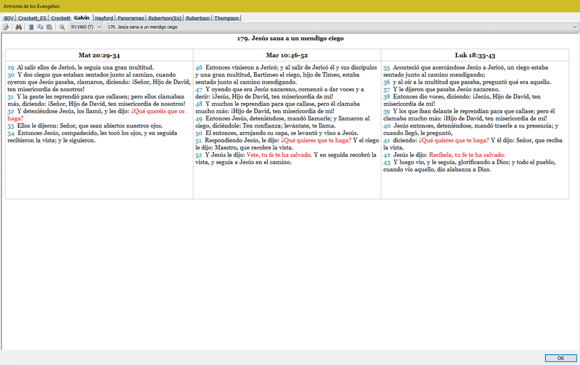Click verse number 48 in Mark column
The image size is (580, 365).
(x=199, y=104)
